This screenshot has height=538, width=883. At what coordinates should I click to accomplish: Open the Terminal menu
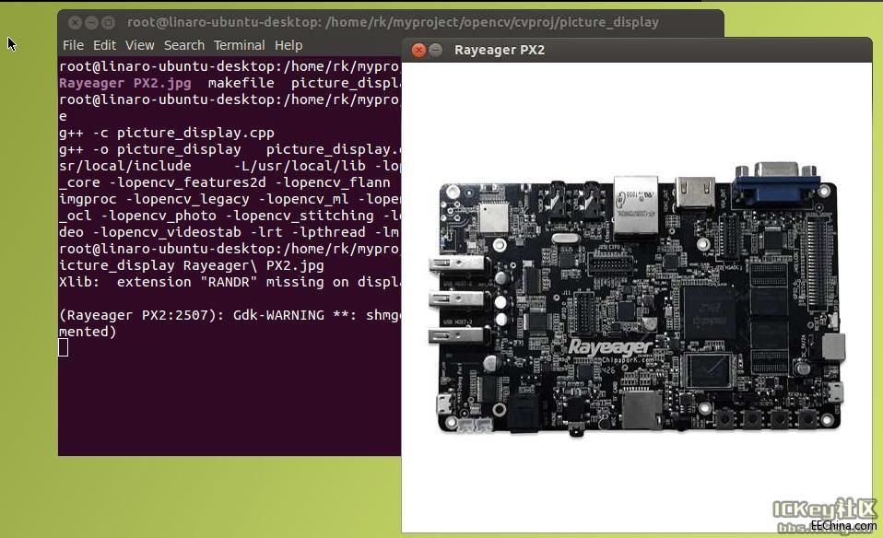click(x=239, y=44)
